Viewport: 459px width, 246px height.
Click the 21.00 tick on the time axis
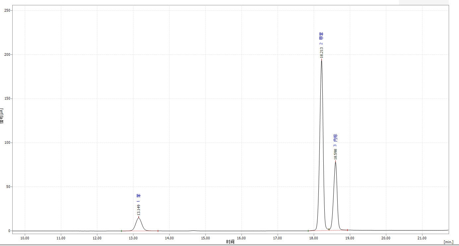click(x=422, y=238)
